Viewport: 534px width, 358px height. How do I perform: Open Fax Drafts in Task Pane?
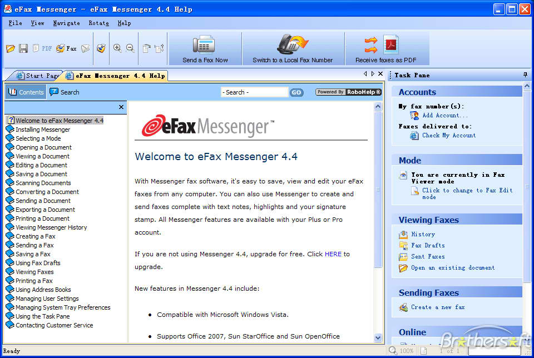pyautogui.click(x=428, y=245)
